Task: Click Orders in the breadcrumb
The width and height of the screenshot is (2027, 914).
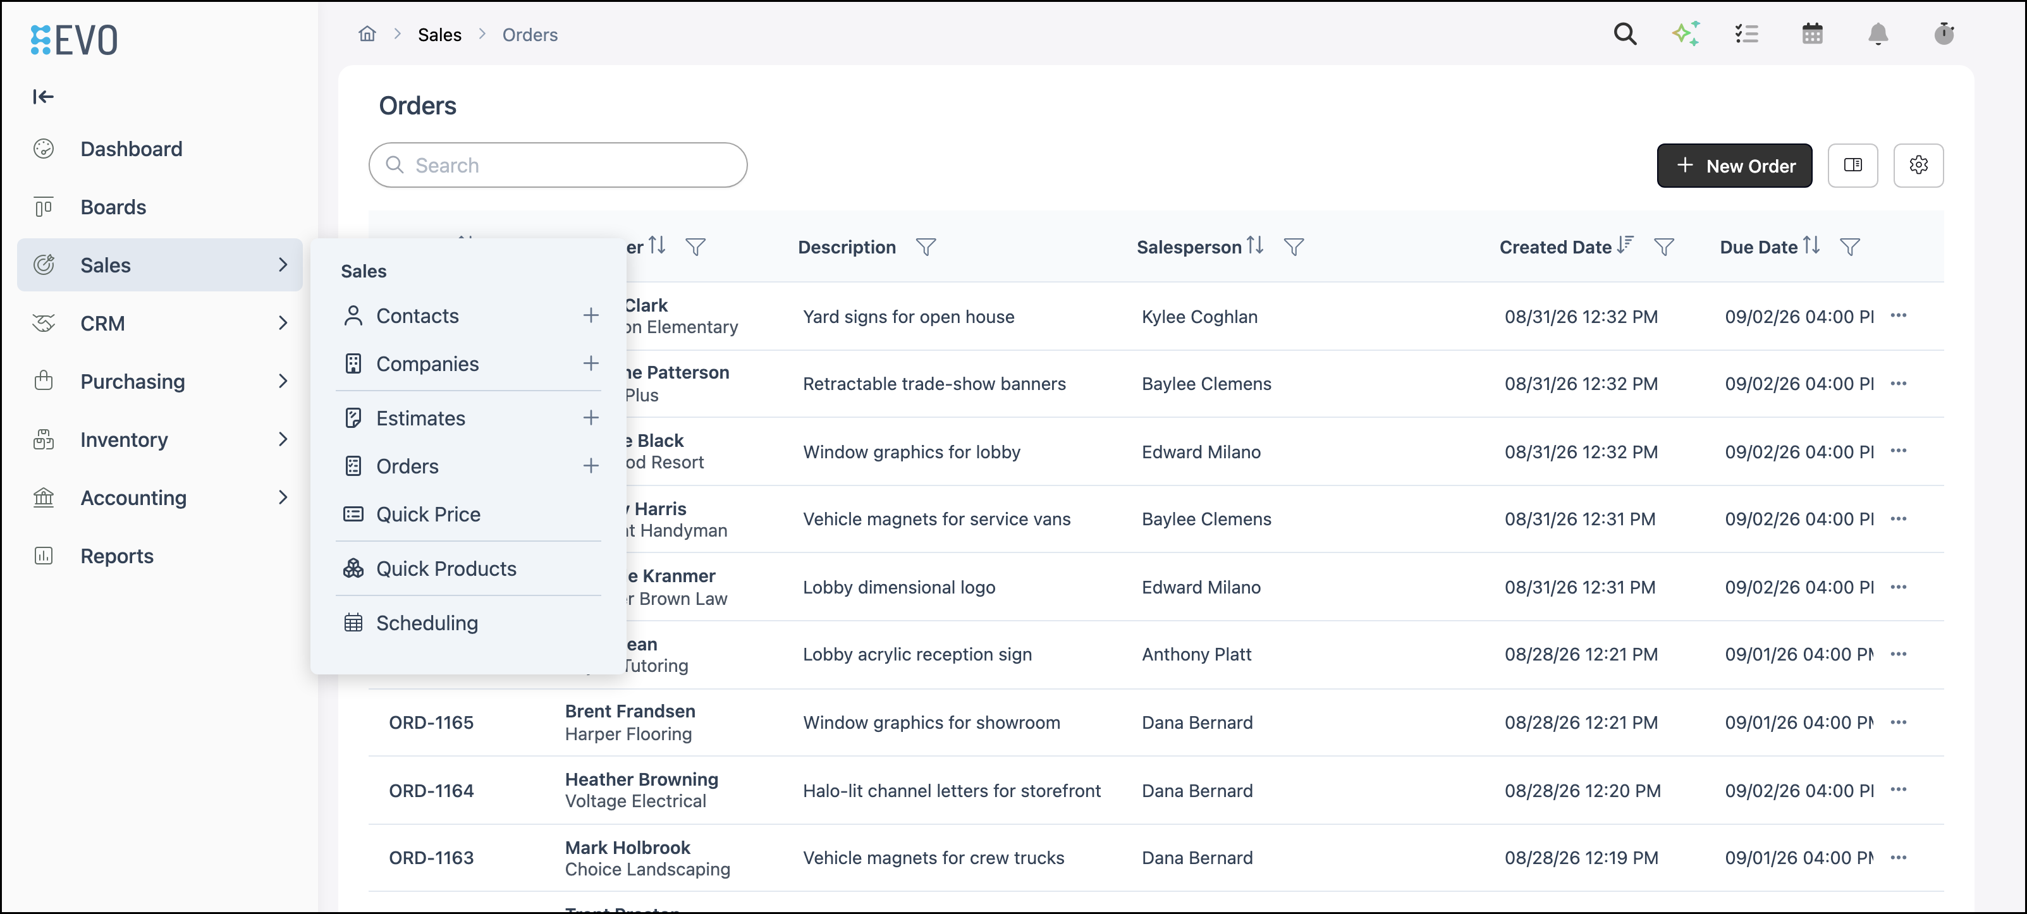Action: [x=530, y=35]
